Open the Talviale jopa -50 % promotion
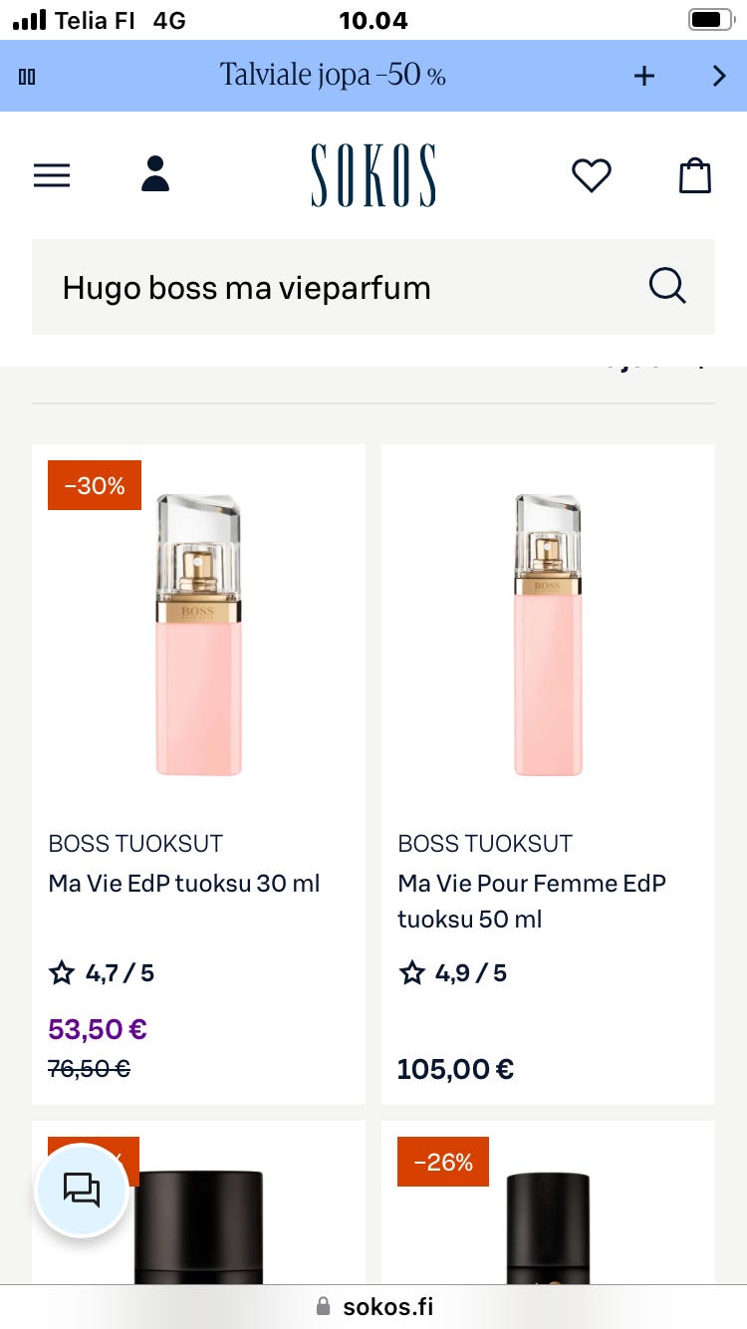The height and width of the screenshot is (1329, 747). [333, 75]
